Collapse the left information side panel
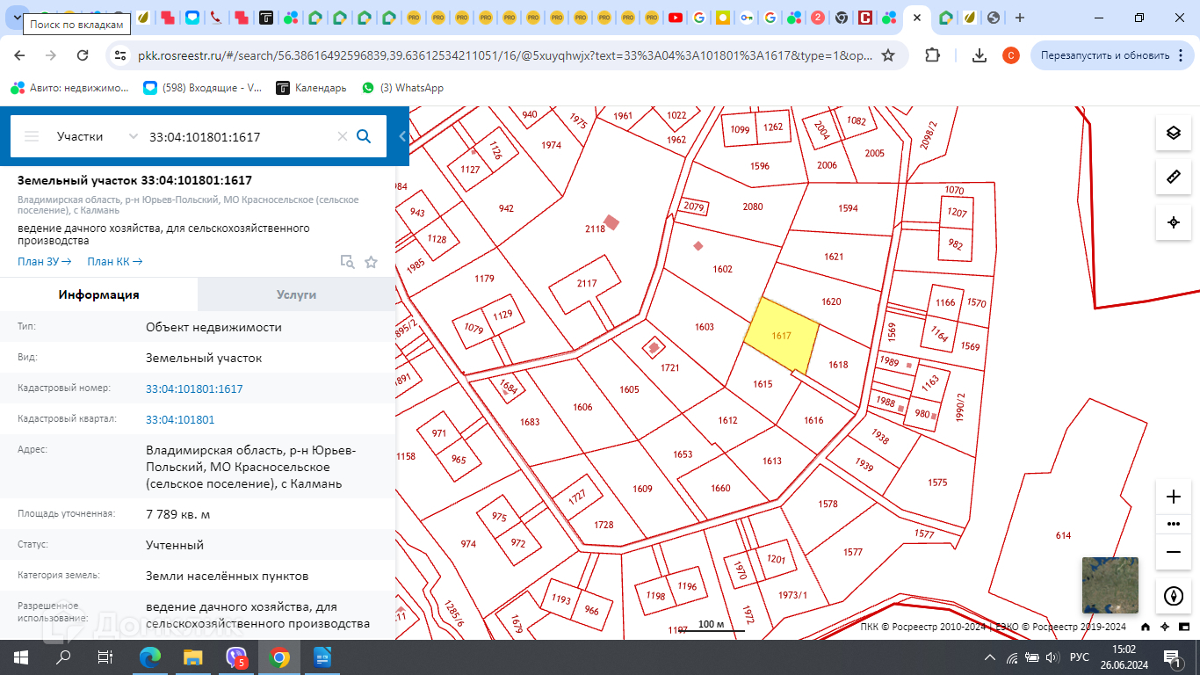The height and width of the screenshot is (675, 1200). (402, 136)
